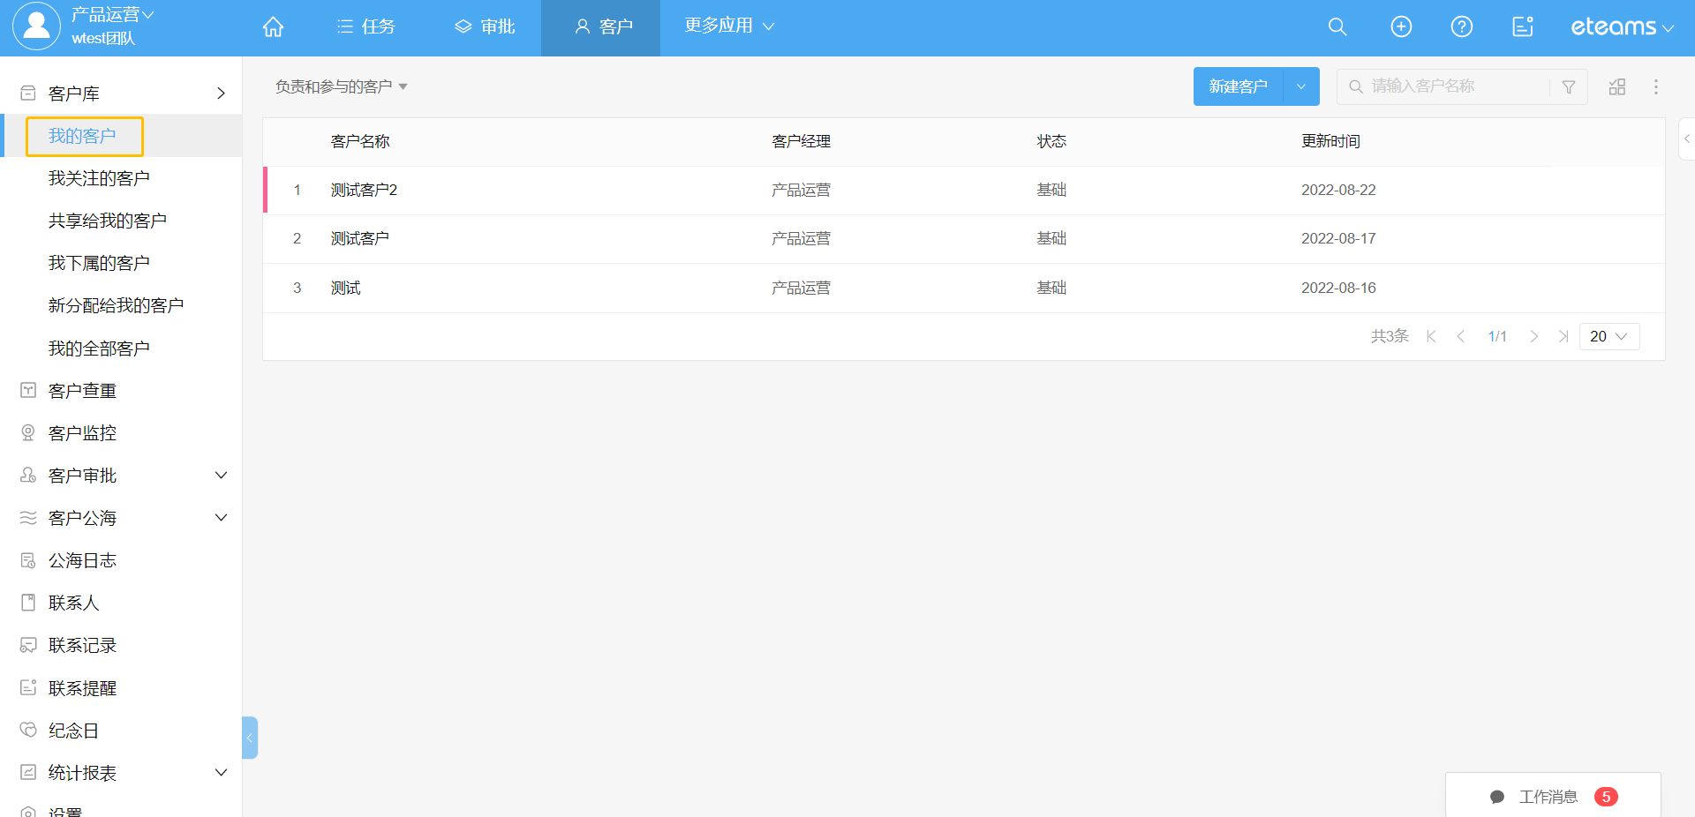Click the header notes list icon
1695x817 pixels.
[1523, 27]
